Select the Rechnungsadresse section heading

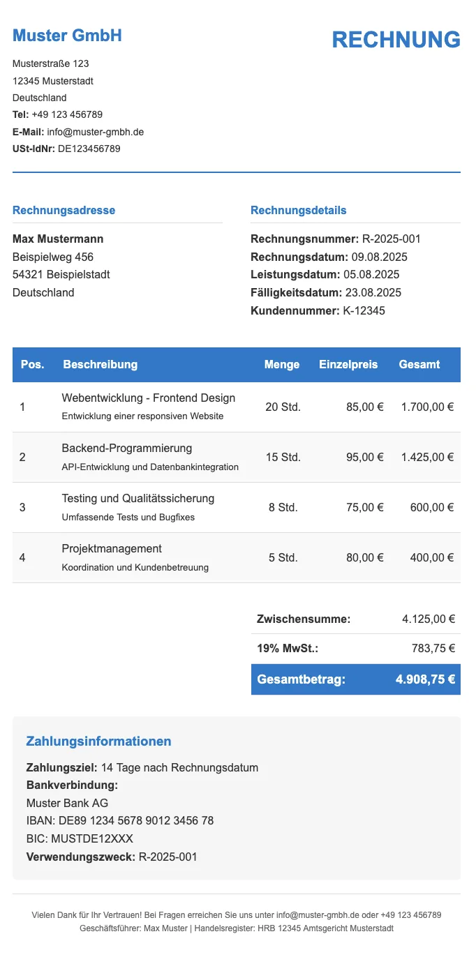point(64,210)
